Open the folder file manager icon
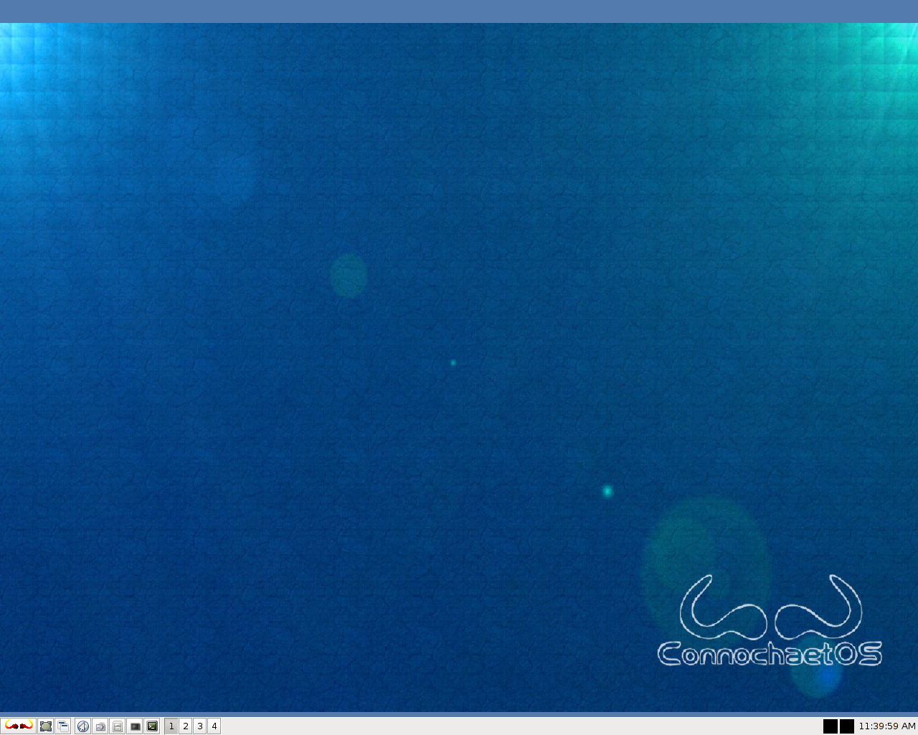Viewport: 918px width, 735px height. click(100, 726)
